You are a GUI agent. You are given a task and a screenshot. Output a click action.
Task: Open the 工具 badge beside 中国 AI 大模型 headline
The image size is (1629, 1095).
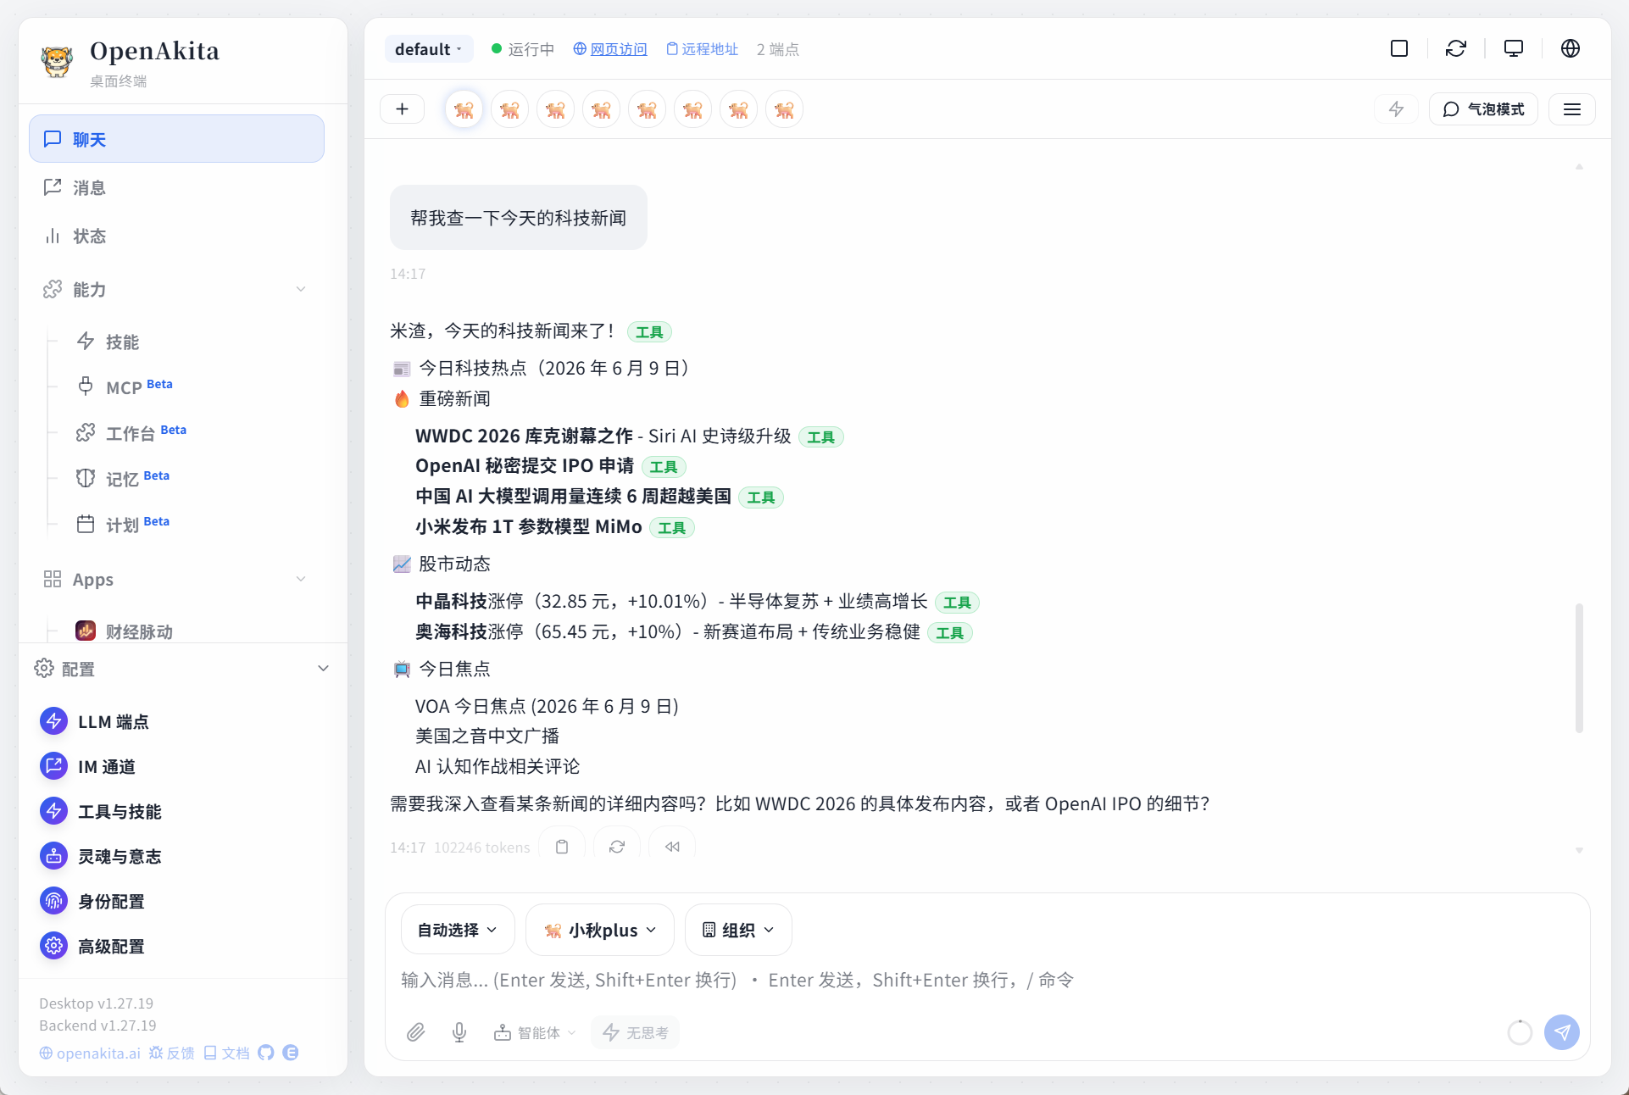coord(761,497)
